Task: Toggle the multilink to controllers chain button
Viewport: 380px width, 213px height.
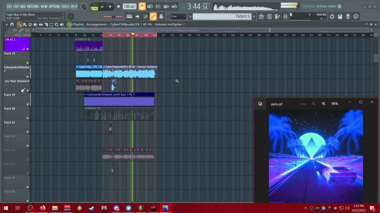Action: pyautogui.click(x=153, y=16)
